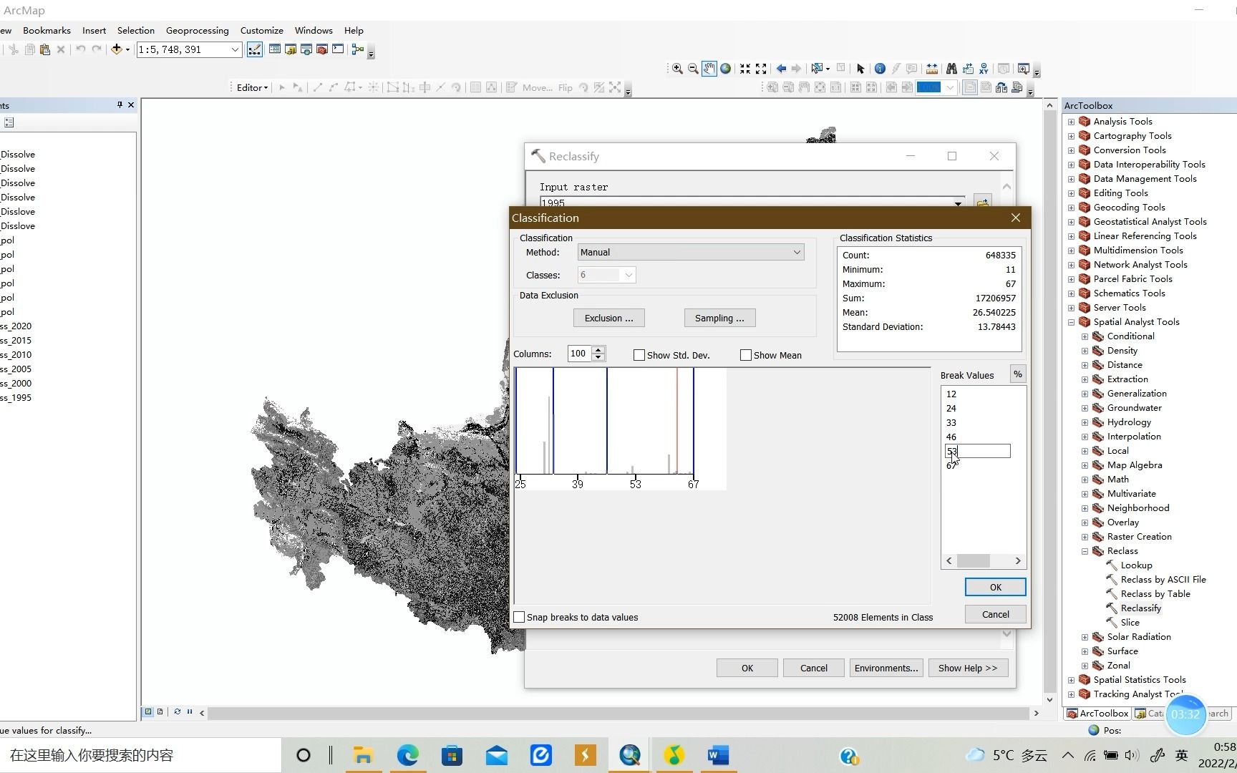Activate the Pan hand tool

tap(709, 69)
